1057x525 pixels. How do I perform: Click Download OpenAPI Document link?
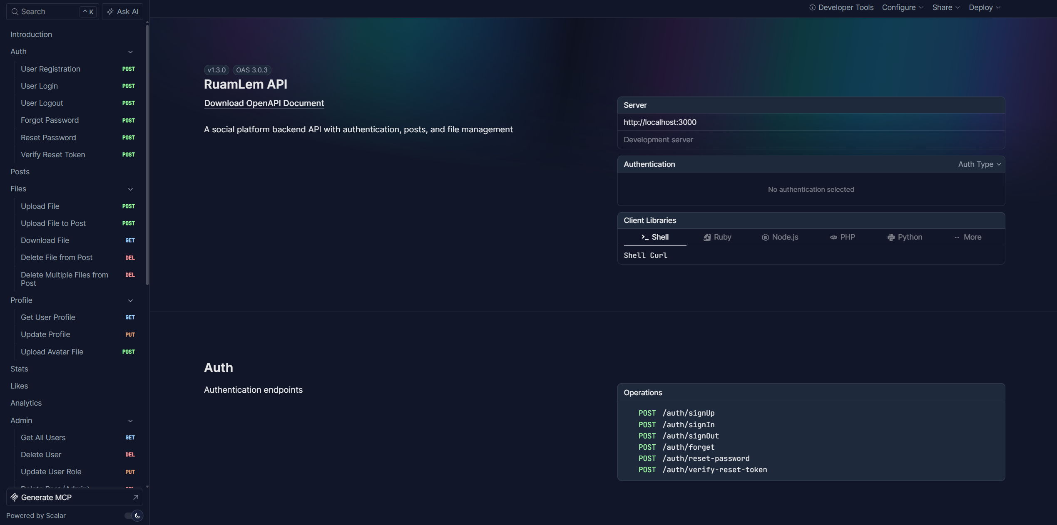click(x=264, y=103)
